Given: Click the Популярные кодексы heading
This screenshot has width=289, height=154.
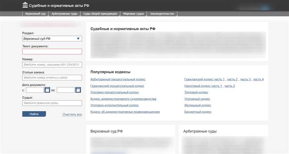Looking at the screenshot, I should pyautogui.click(x=111, y=72).
